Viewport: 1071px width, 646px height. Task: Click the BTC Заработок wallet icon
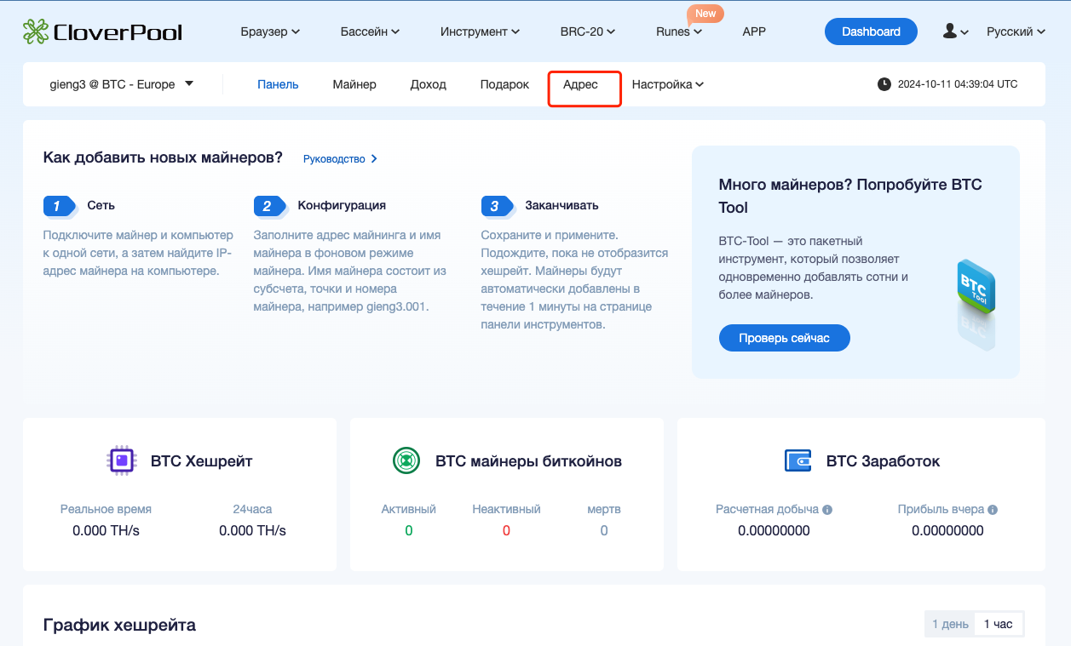click(797, 460)
